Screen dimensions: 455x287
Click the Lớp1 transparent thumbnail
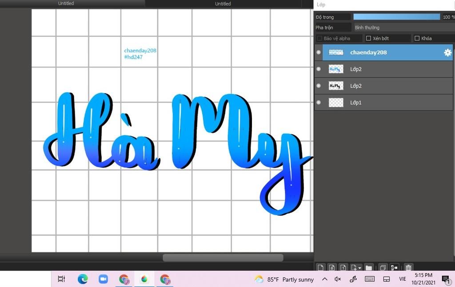pos(336,102)
